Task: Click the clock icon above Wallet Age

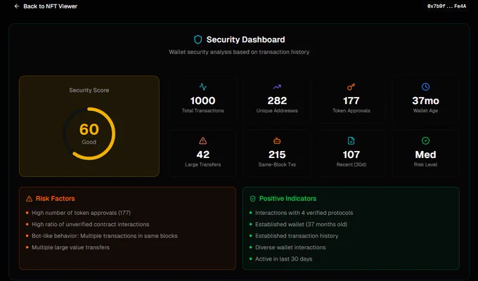Action: (425, 87)
